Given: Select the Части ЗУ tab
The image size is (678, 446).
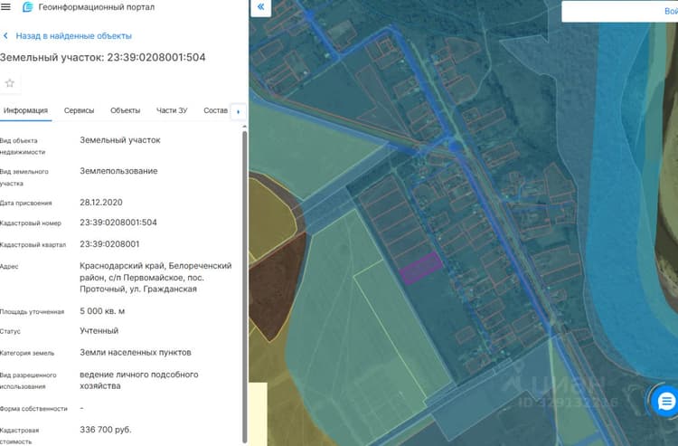Looking at the screenshot, I should click(172, 110).
